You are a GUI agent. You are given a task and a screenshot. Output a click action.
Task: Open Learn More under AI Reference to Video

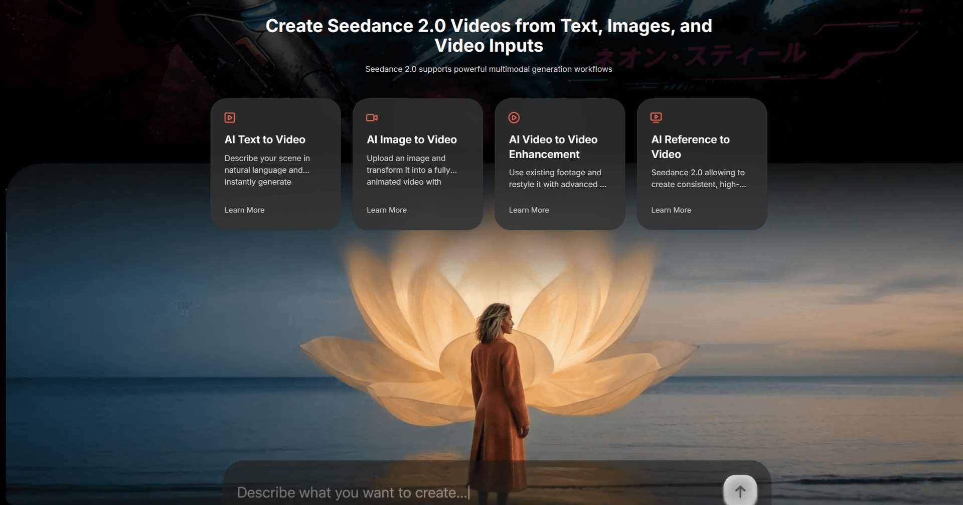(671, 210)
